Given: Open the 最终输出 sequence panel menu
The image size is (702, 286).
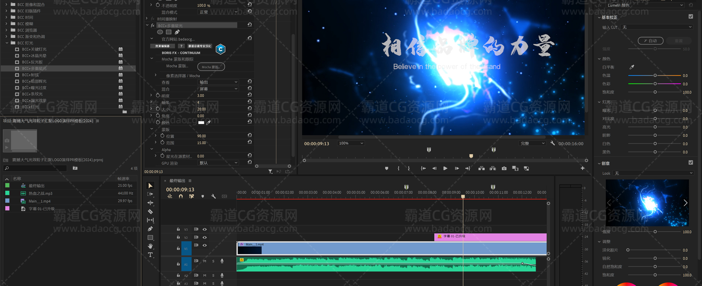Looking at the screenshot, I should (x=190, y=181).
